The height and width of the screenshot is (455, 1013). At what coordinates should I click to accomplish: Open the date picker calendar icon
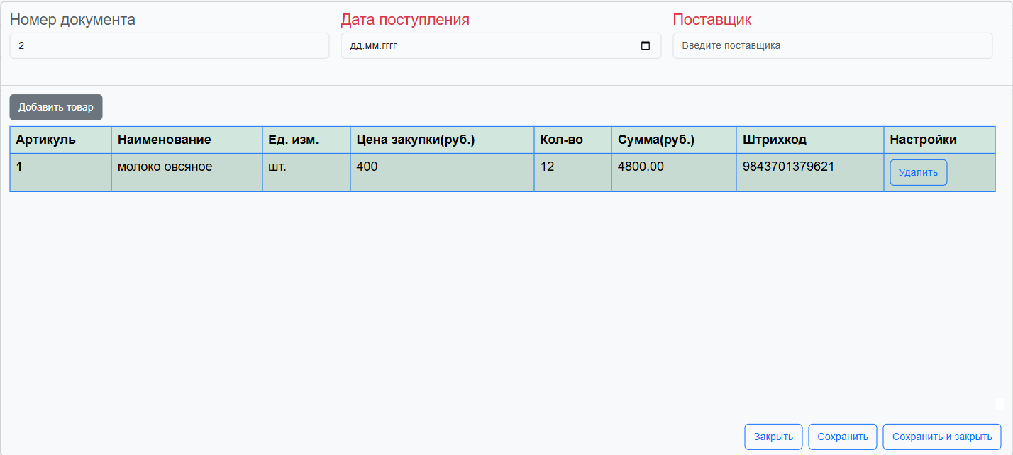click(x=645, y=45)
